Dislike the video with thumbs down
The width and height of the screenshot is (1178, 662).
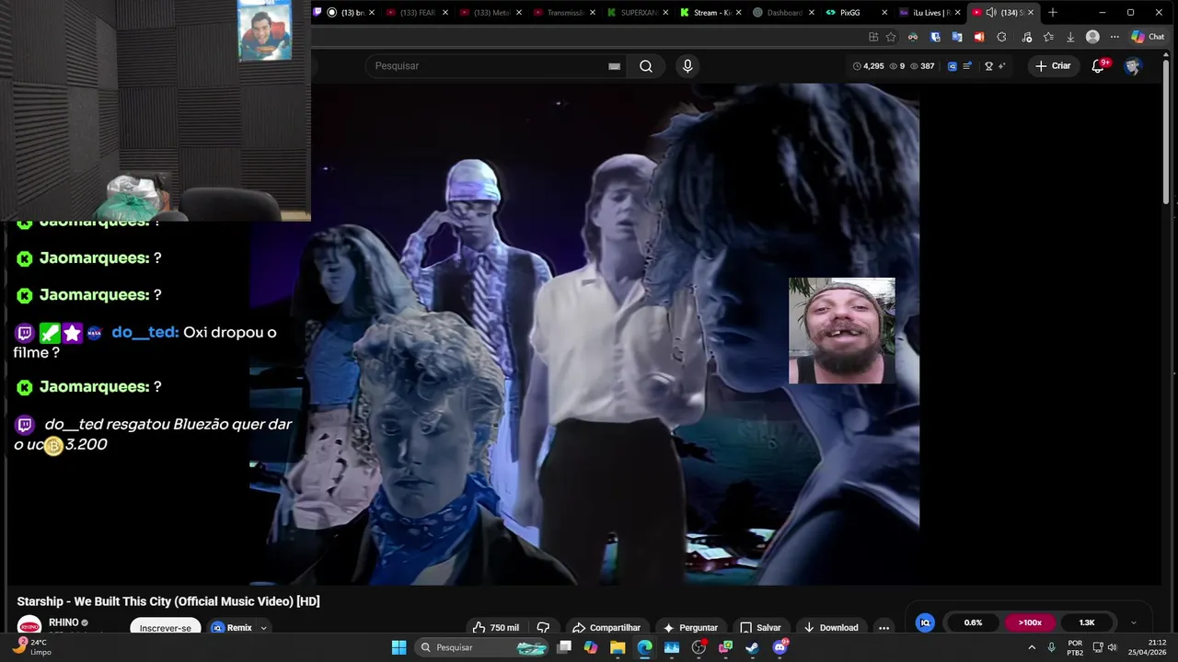[x=543, y=627]
